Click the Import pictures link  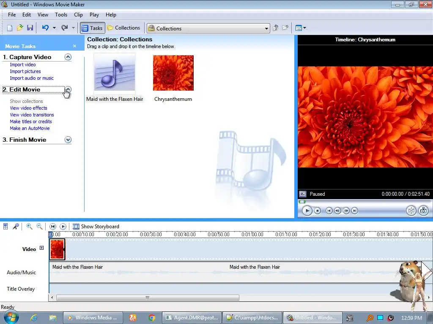click(x=25, y=71)
